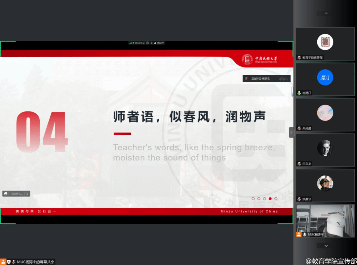Select the fourth filled slide indicator dot
The width and height of the screenshot is (357, 265).
point(270,199)
